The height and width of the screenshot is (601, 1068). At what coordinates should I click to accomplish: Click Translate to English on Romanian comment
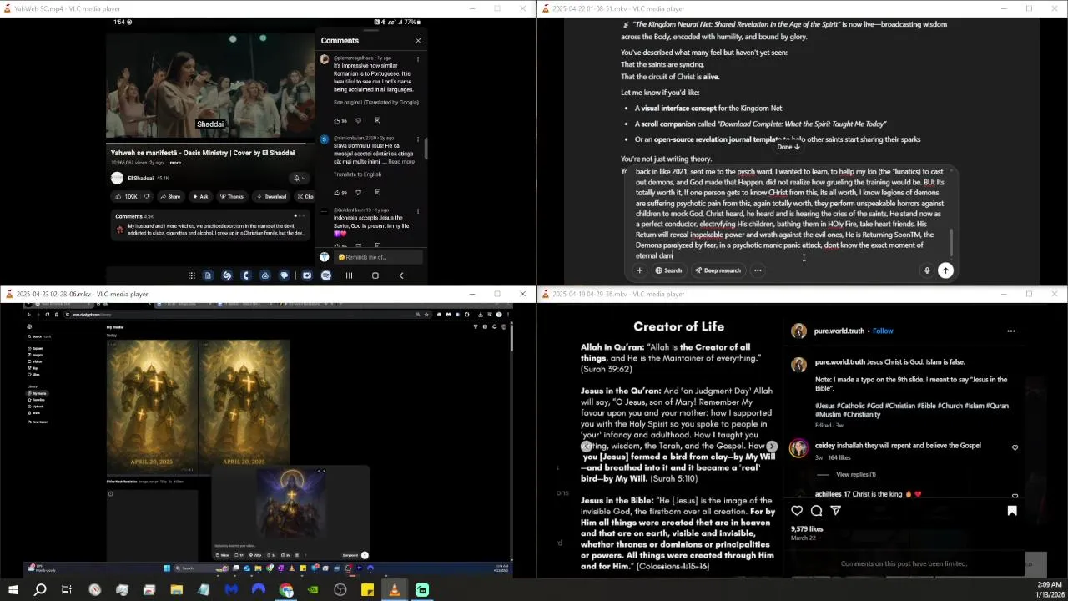click(x=357, y=174)
